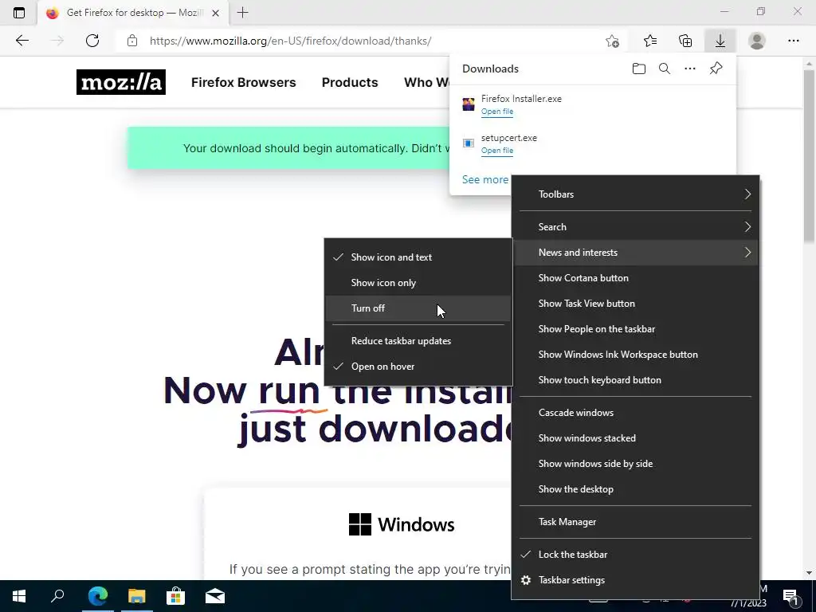Open Firefox Browsers navigation menu
The height and width of the screenshot is (612, 816).
click(243, 82)
